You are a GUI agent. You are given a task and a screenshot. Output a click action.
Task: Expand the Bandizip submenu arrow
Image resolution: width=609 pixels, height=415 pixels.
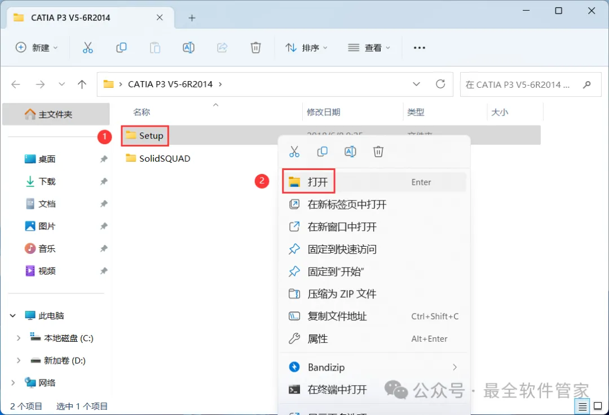coord(455,367)
